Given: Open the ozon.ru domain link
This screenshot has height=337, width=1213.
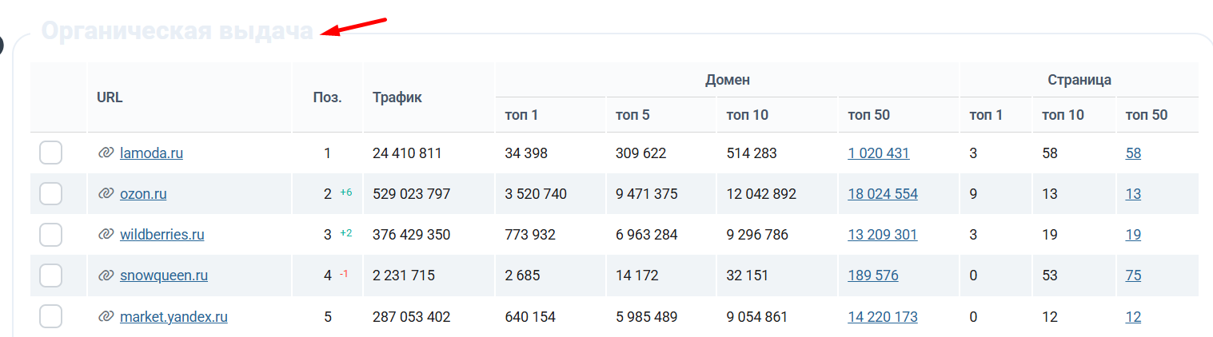Looking at the screenshot, I should tap(143, 193).
